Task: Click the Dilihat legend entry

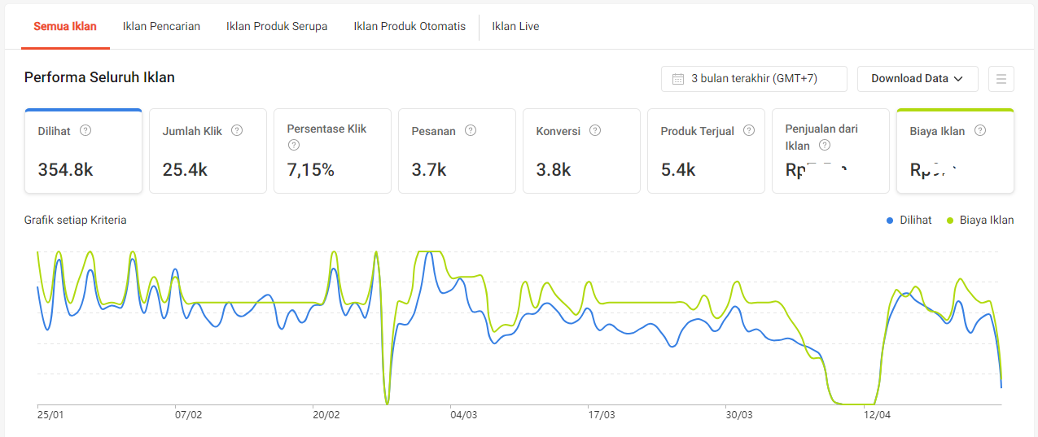Action: pyautogui.click(x=909, y=221)
